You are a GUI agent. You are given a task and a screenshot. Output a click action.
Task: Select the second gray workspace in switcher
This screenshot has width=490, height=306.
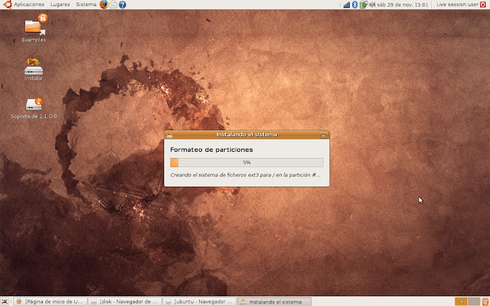click(473, 301)
